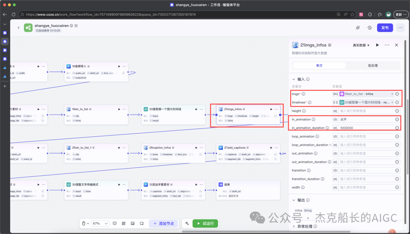Go back using the arrow beside shangye_huocairen
Image resolution: width=410 pixels, height=234 pixels.
[x=19, y=27]
